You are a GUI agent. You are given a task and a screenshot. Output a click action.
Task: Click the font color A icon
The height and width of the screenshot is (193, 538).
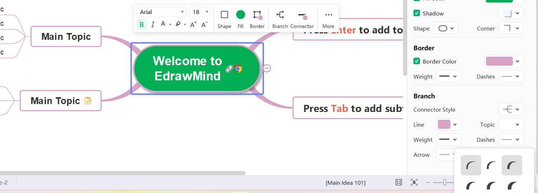[x=163, y=24]
